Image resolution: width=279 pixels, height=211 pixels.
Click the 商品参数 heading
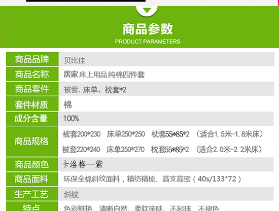(x=148, y=29)
